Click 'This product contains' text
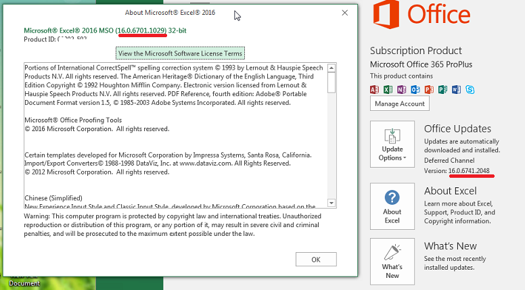The height and width of the screenshot is (290, 525). [x=401, y=76]
